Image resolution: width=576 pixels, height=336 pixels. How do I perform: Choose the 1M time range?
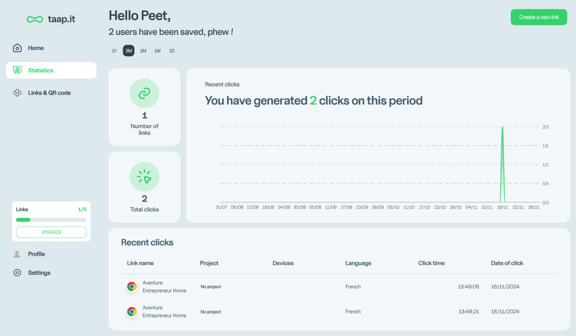143,51
